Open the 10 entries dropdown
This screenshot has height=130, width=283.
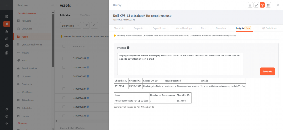pyautogui.click(x=70, y=25)
